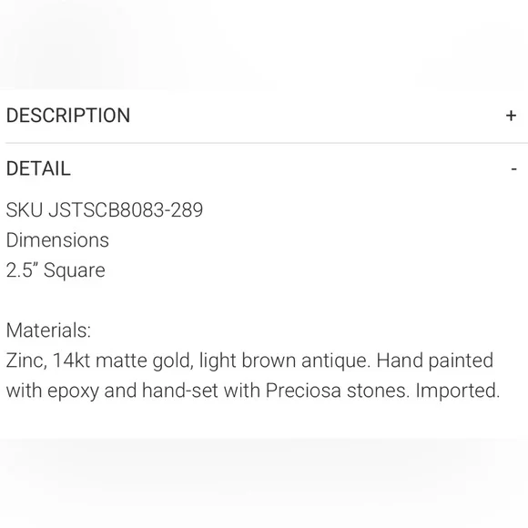
Task: Click the Materials: label
Action: [x=48, y=330]
